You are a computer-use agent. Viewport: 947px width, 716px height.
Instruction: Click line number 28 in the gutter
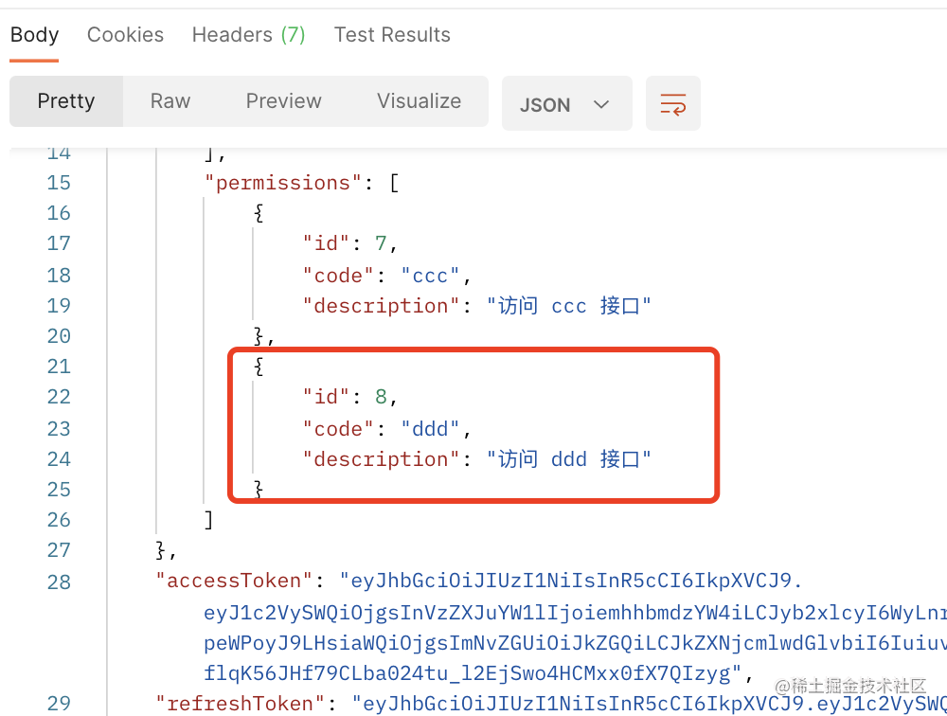[59, 582]
